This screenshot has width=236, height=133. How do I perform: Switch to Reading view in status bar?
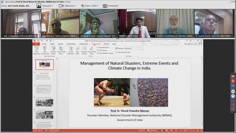171,130
